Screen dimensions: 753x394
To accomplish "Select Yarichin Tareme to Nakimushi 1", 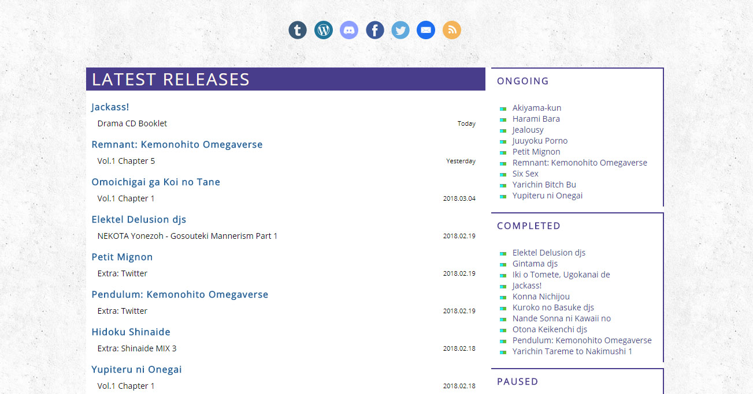I will click(572, 351).
